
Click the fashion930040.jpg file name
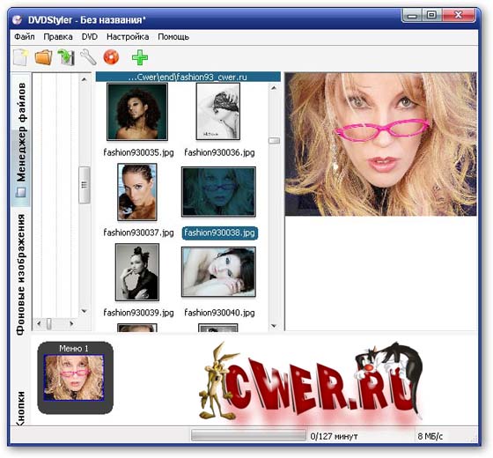pyautogui.click(x=219, y=313)
